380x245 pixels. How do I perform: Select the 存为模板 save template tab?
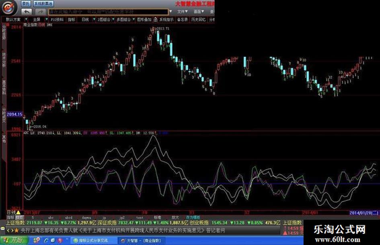click(193, 218)
